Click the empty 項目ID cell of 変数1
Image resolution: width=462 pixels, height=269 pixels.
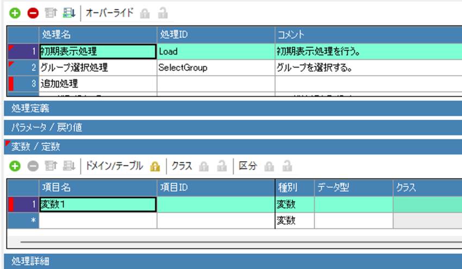click(x=216, y=204)
